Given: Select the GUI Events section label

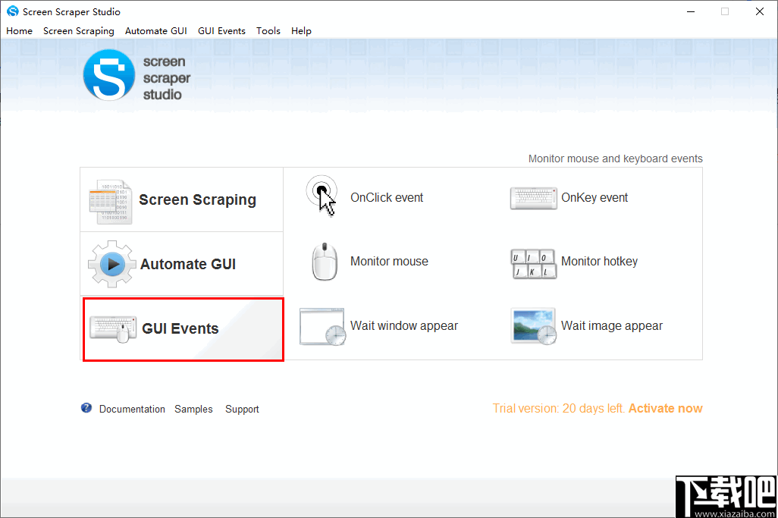Looking at the screenshot, I should [x=180, y=328].
